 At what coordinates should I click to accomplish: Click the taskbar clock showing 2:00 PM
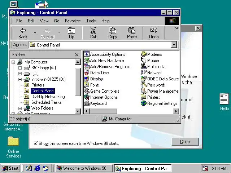(219, 168)
